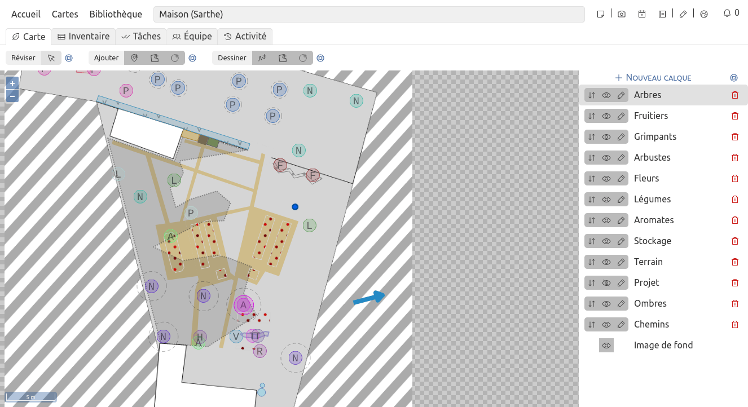Zoom in the map with plus button
This screenshot has height=407, width=748.
click(x=12, y=83)
